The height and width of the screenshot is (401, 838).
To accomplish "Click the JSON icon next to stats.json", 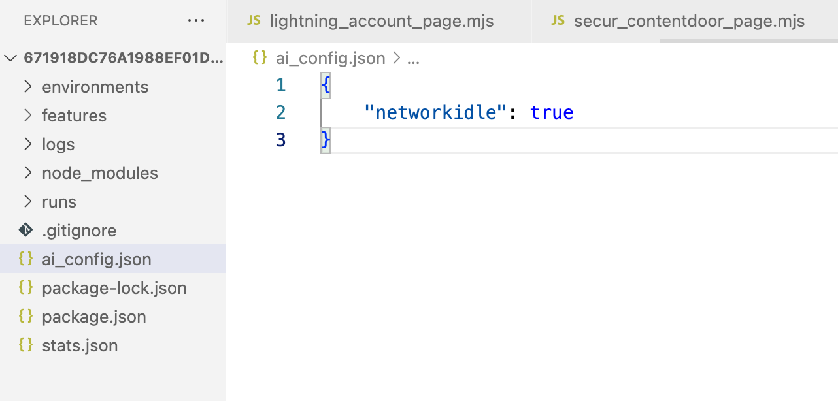I will pyautogui.click(x=26, y=345).
